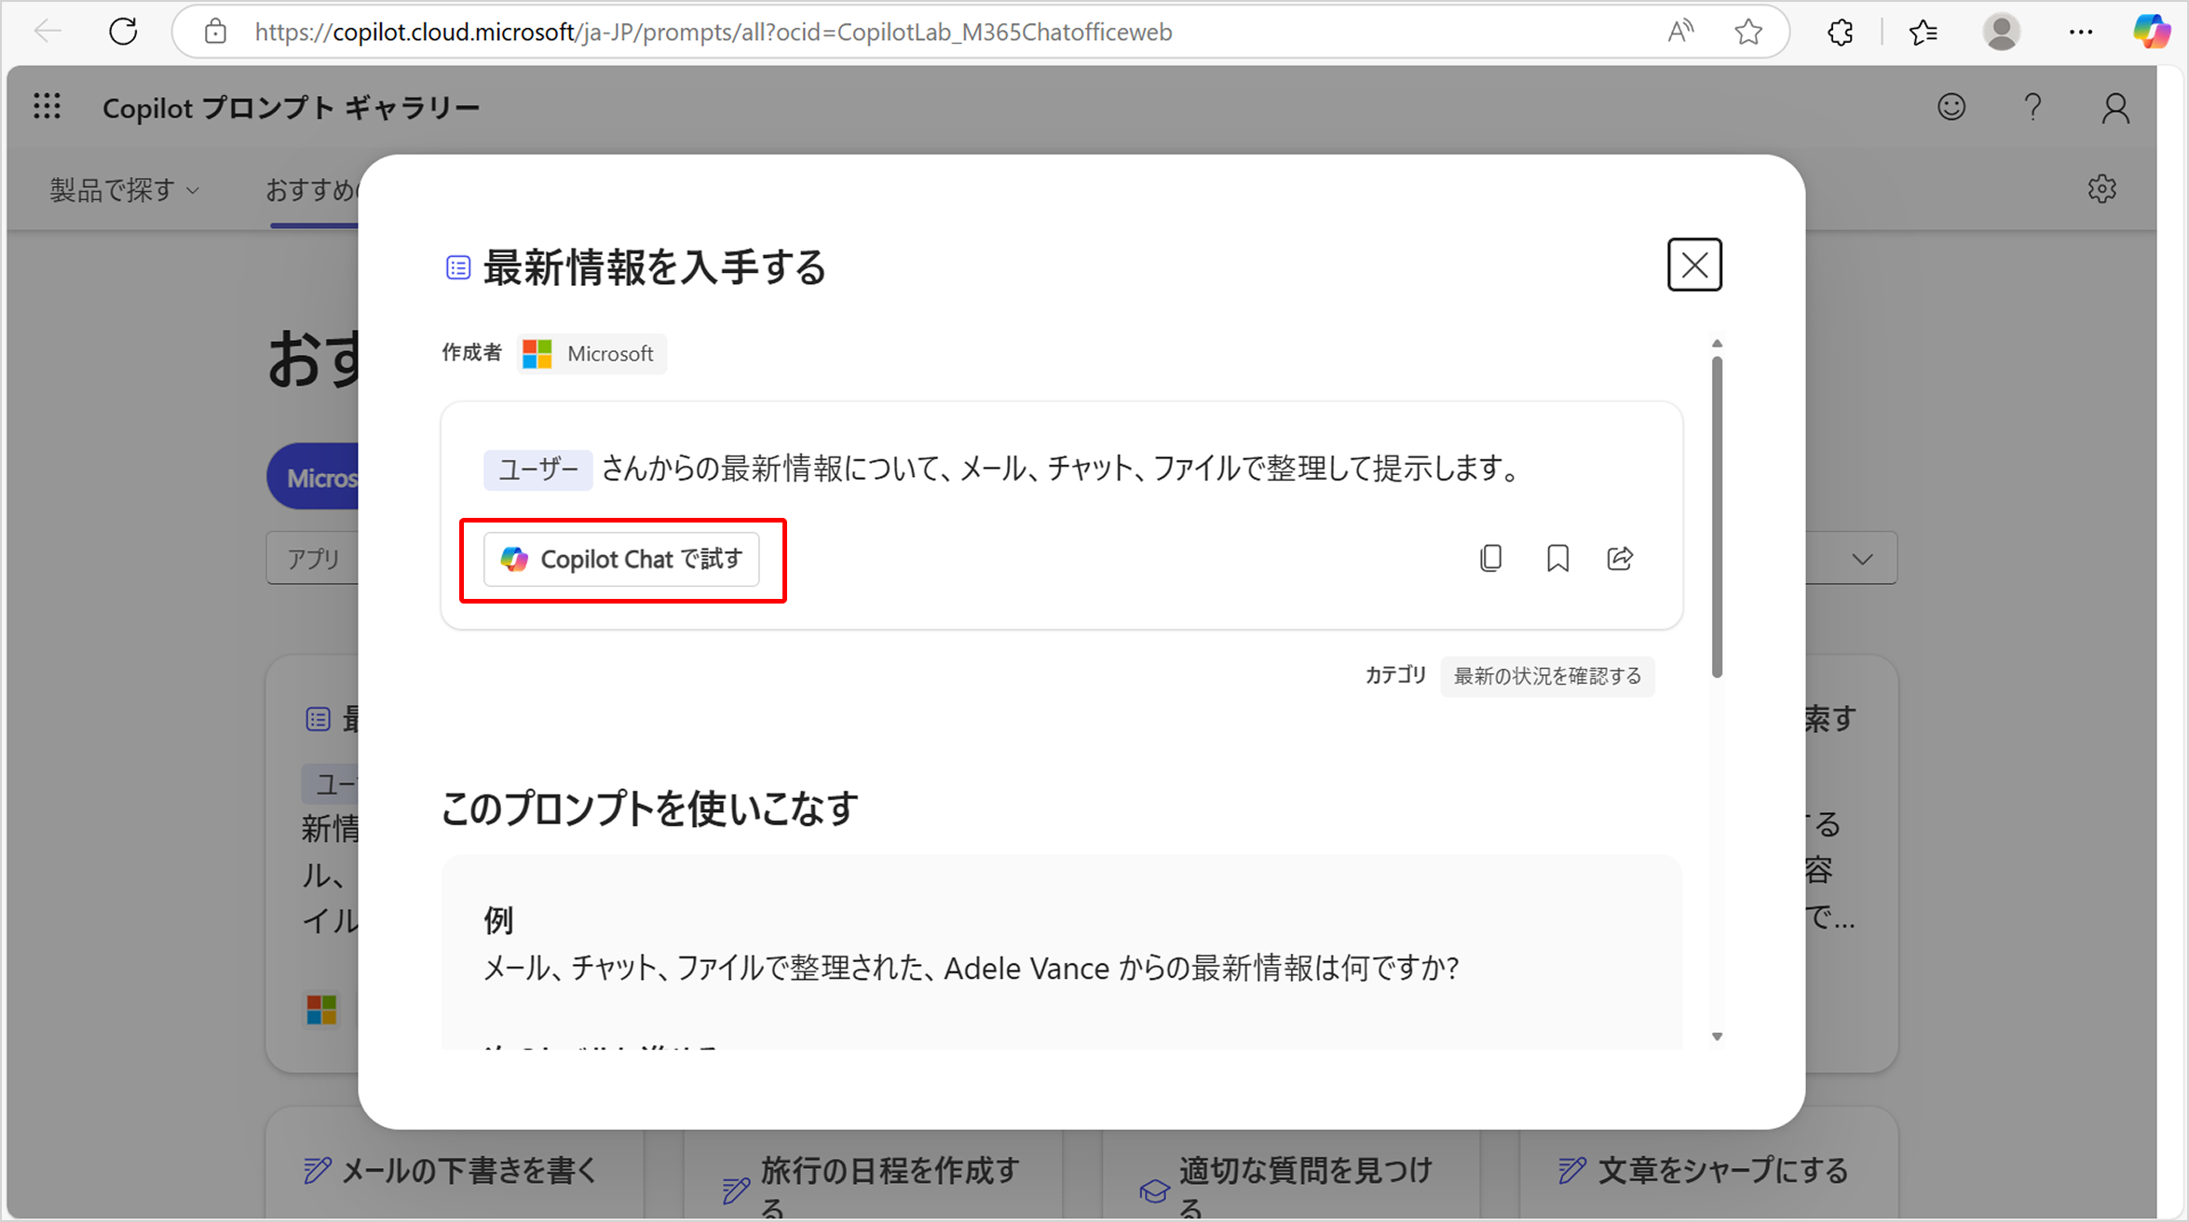Viewport: 2189px width, 1222px height.
Task: Open the prompt gallery settings gear
Action: (2102, 188)
